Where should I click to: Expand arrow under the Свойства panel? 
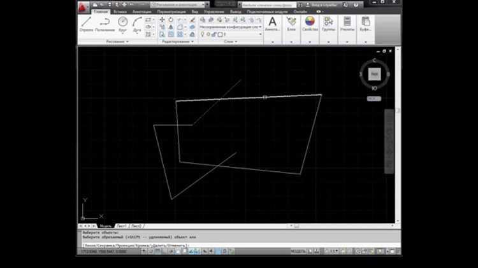310,42
